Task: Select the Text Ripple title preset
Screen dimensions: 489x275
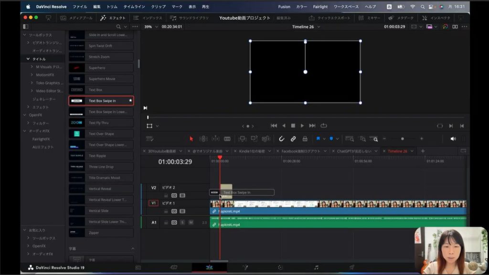Action: 97,156
